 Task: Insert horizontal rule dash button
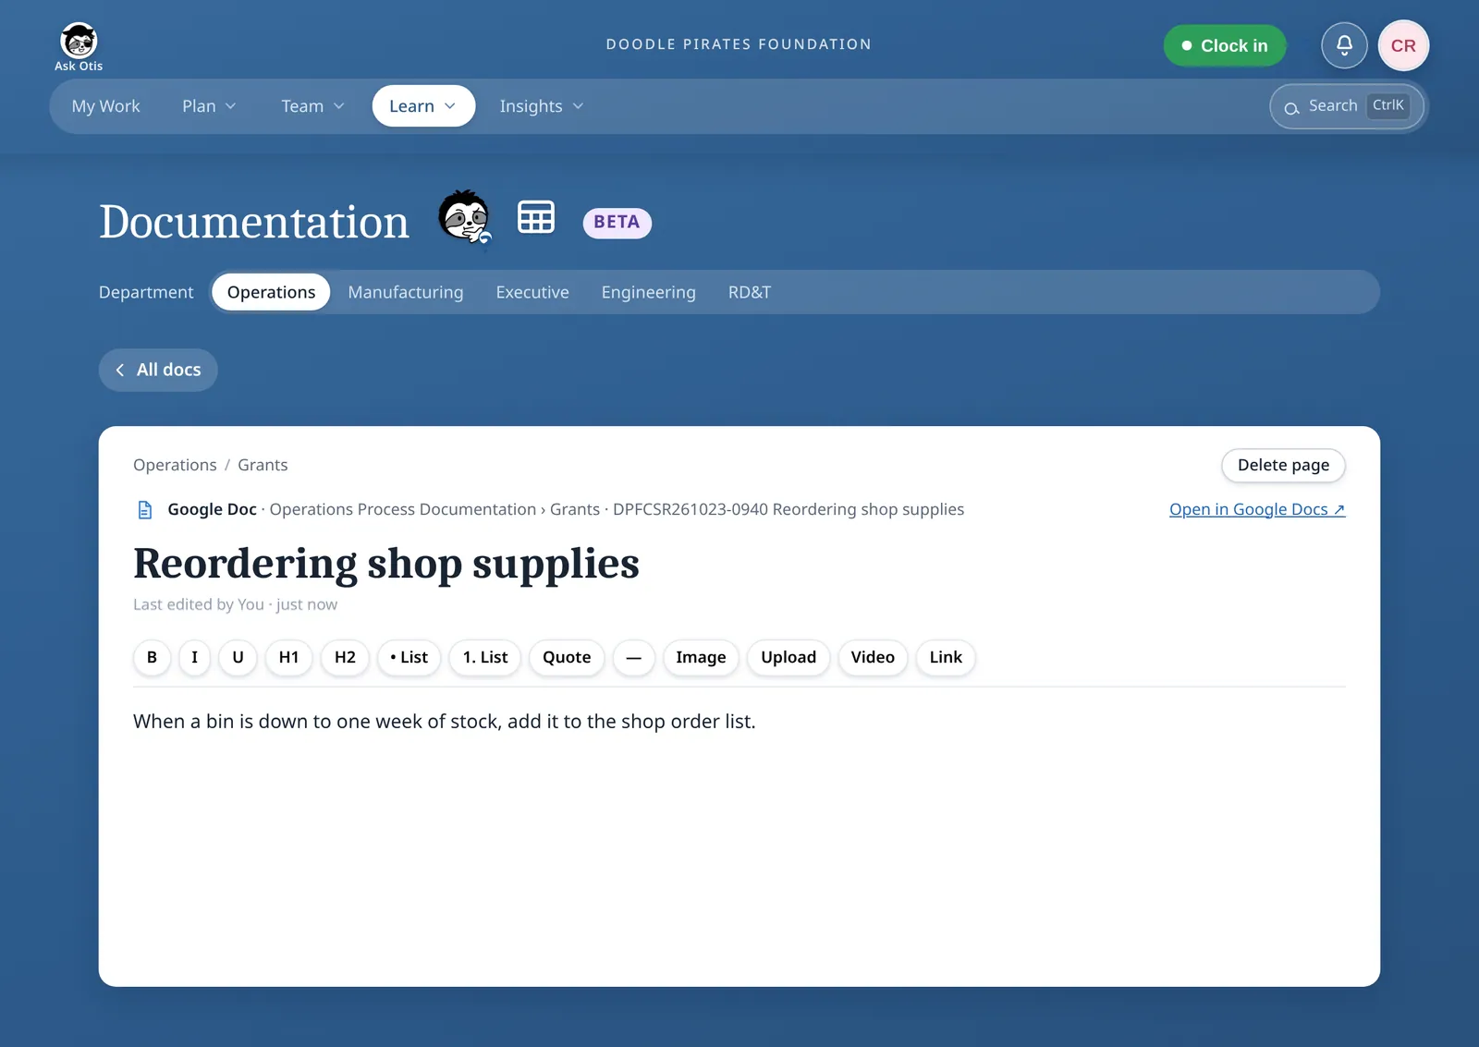633,657
